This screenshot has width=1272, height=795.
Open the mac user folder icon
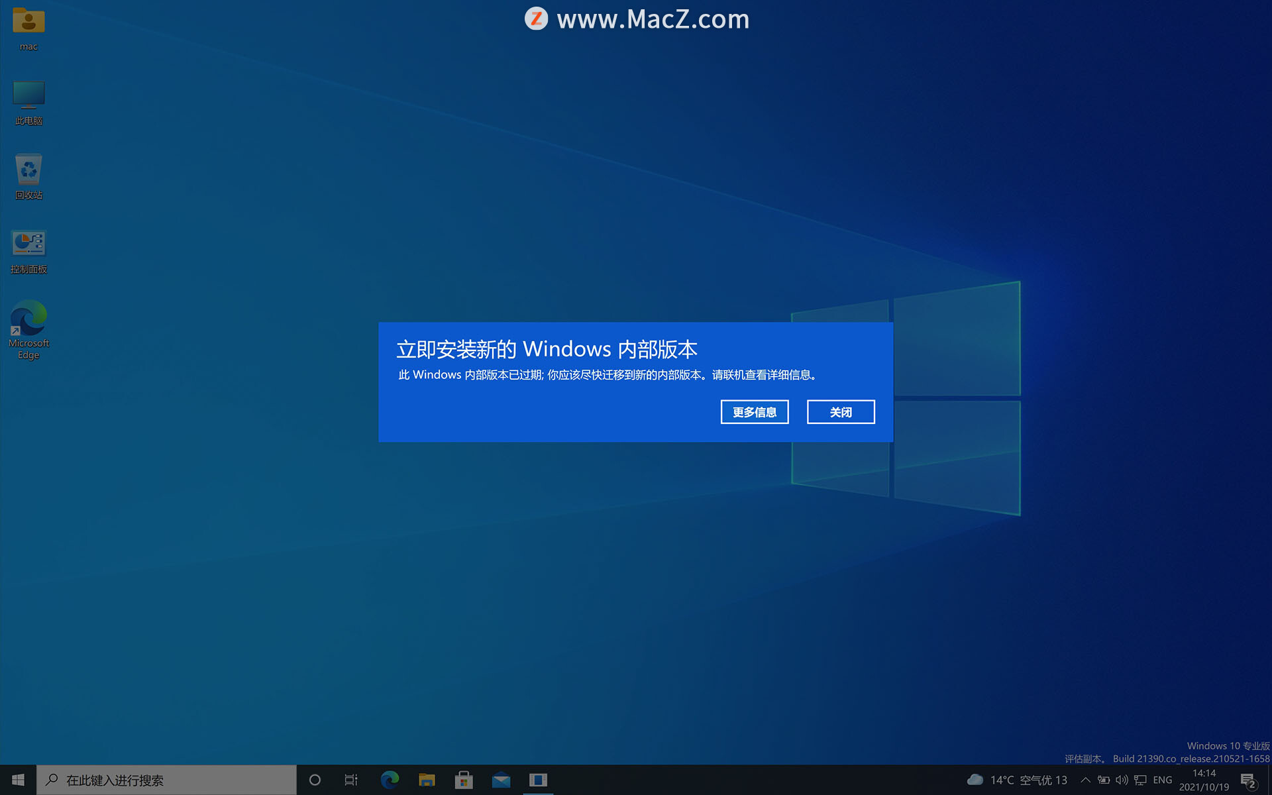click(28, 28)
